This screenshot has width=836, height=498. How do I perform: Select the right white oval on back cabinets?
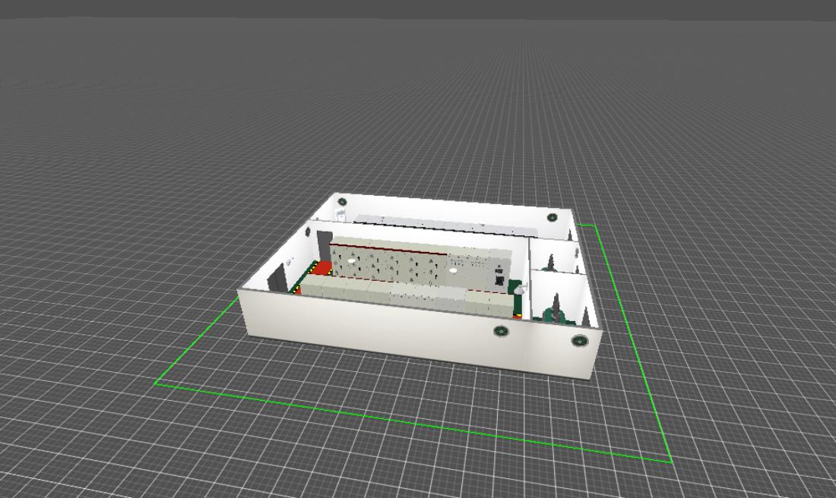[454, 269]
